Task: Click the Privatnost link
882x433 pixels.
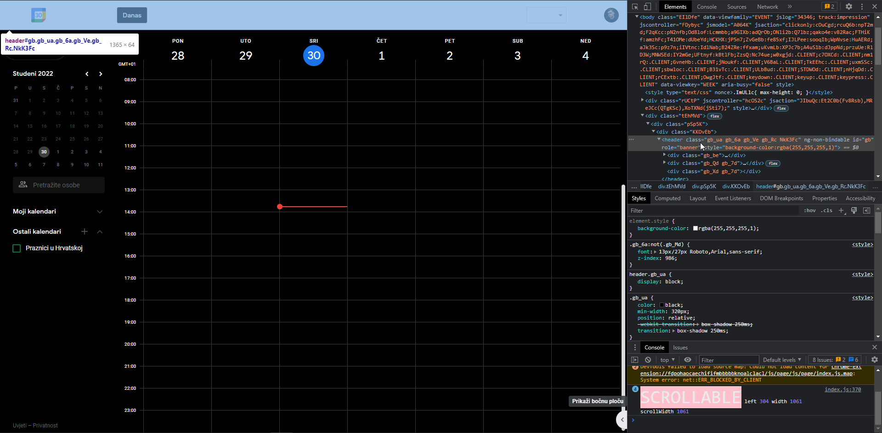Action: click(45, 426)
